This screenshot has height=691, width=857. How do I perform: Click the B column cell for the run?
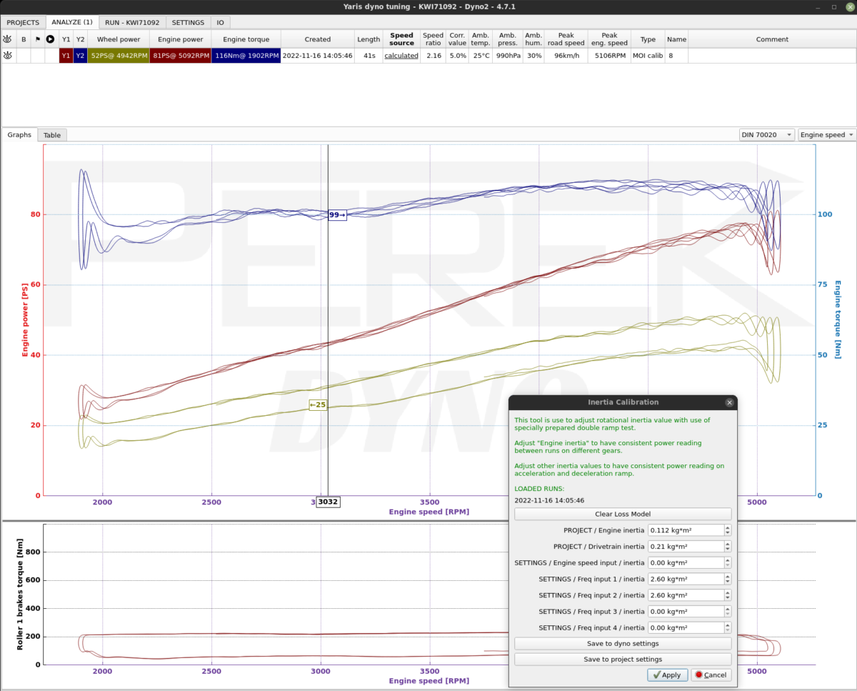(x=22, y=55)
